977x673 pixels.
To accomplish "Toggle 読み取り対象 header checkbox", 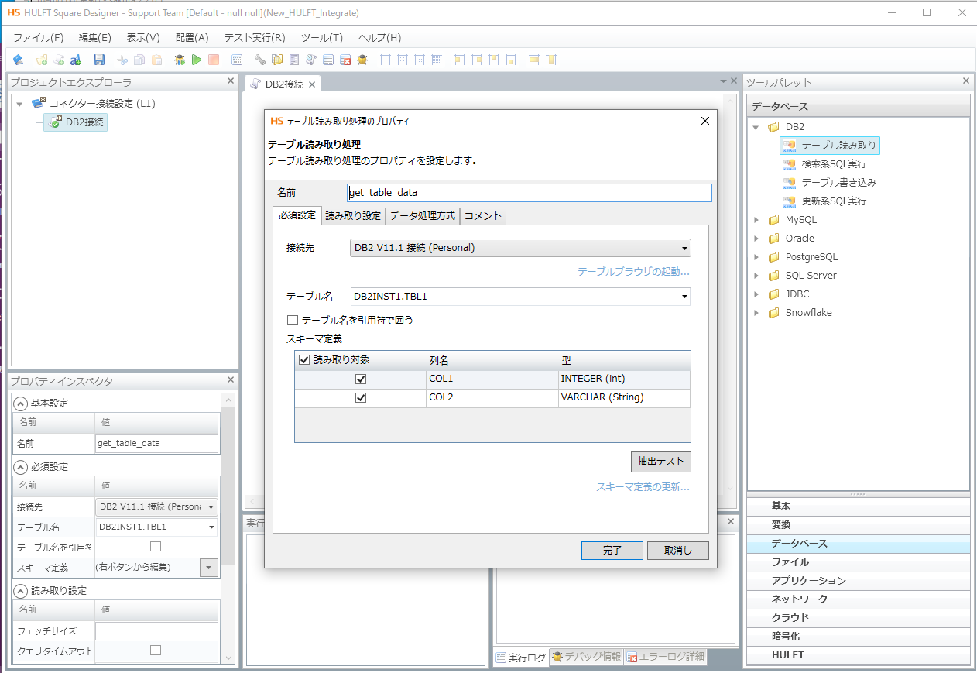I will 304,359.
